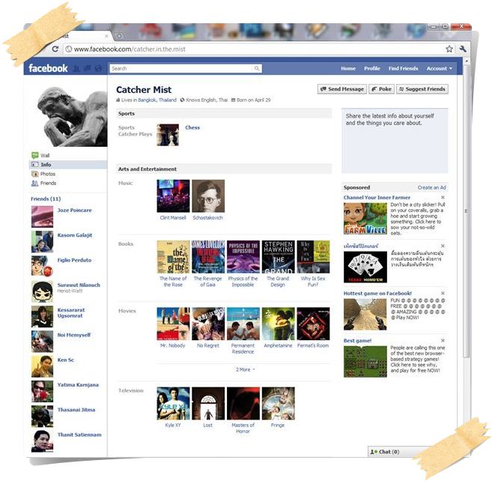This screenshot has height=481, width=495.
Task: Open Mr. Nobody movie poster
Action: click(173, 324)
